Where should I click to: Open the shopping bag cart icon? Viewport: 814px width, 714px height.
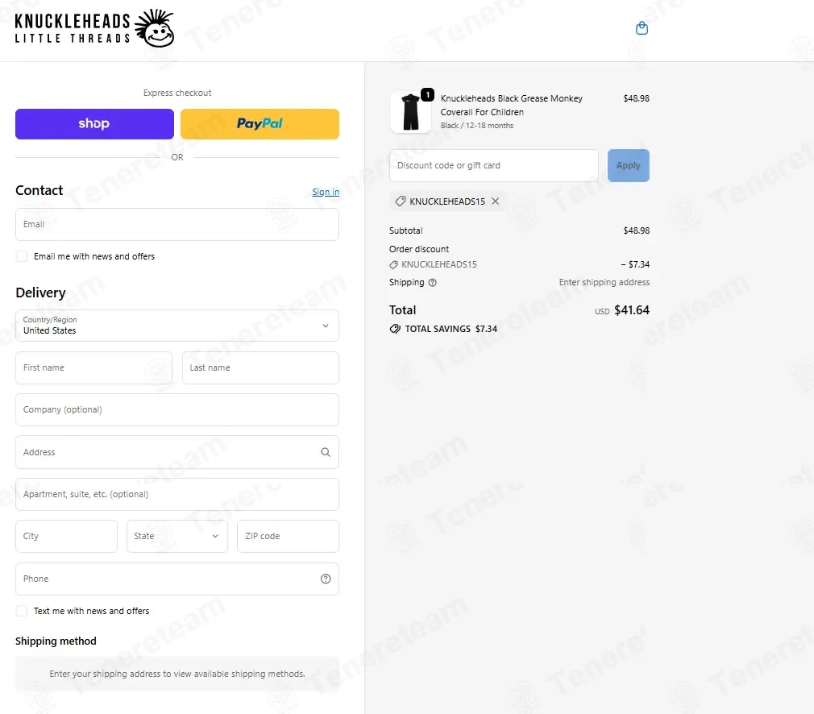pos(642,28)
